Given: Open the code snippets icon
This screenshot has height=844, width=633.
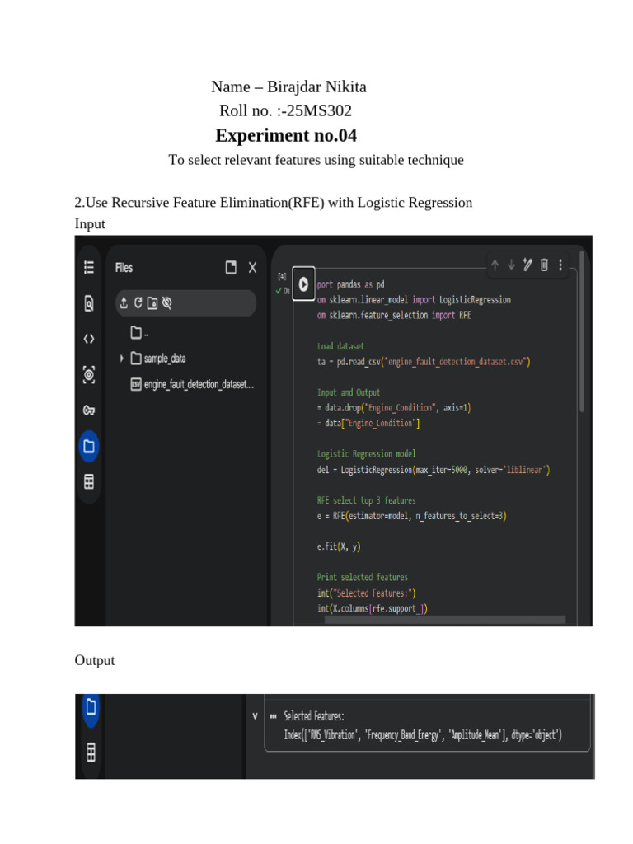Looking at the screenshot, I should click(x=89, y=339).
